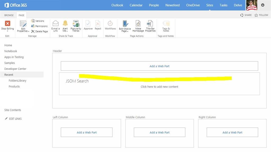Screen dimensions: 271x152
Task: Open Sites from top navigation
Action: tap(210, 5)
